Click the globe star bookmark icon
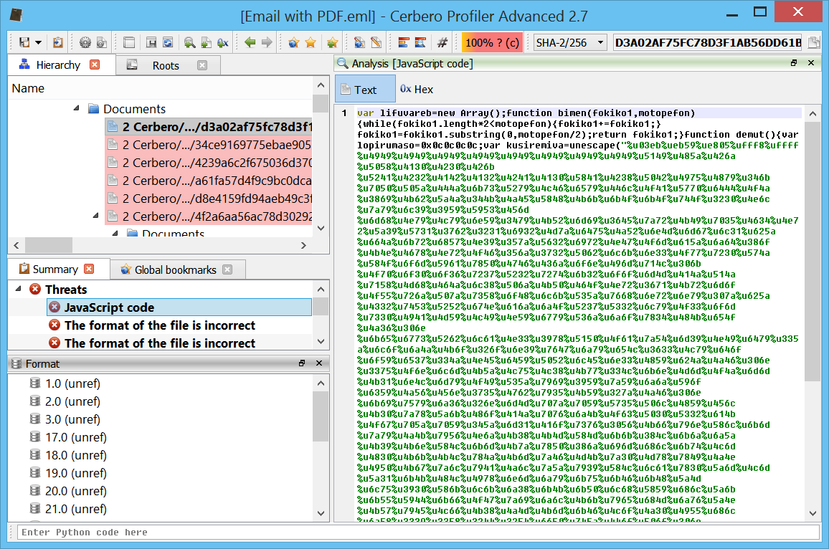Image resolution: width=829 pixels, height=549 pixels. click(x=293, y=42)
